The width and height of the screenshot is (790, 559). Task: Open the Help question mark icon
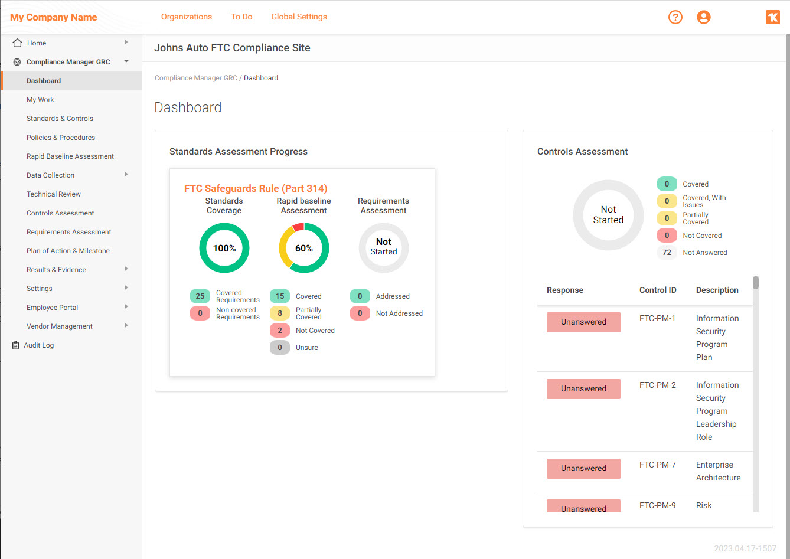[675, 17]
